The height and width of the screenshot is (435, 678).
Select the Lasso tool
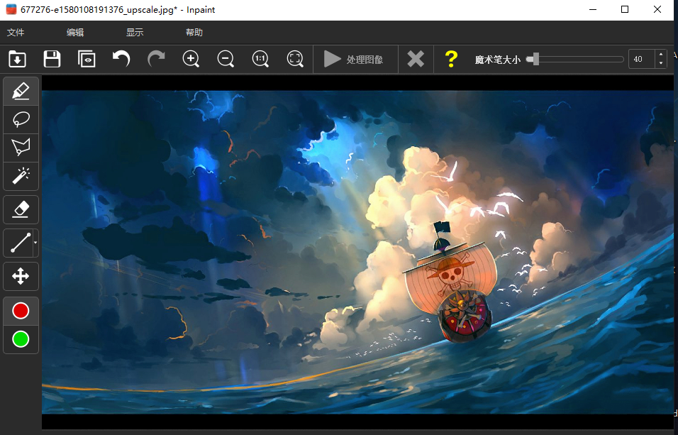tap(21, 119)
